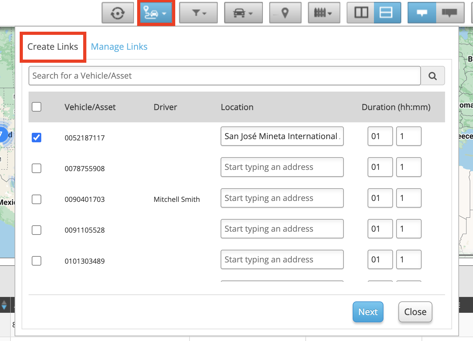Switch to the Manage Links tab

click(119, 47)
